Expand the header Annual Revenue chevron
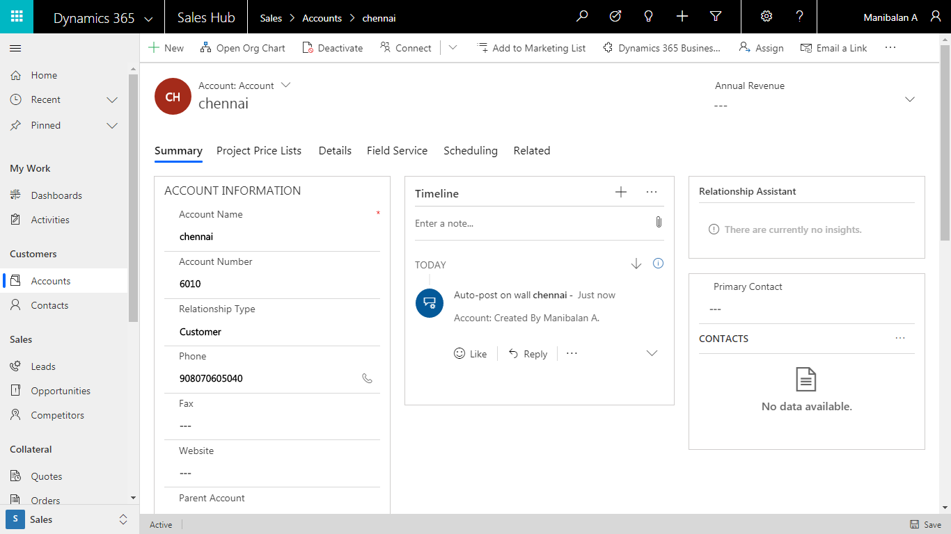 (x=909, y=99)
